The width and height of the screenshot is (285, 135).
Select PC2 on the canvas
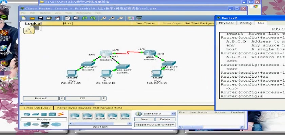pos(157,73)
